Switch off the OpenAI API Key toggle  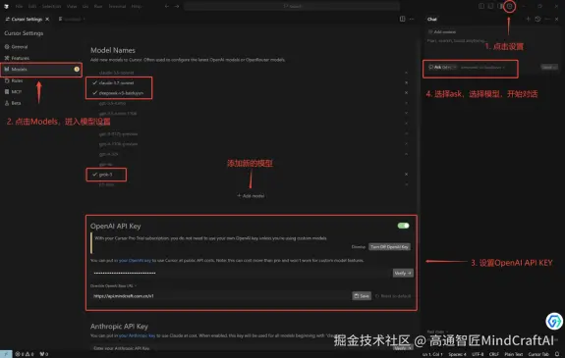(403, 226)
